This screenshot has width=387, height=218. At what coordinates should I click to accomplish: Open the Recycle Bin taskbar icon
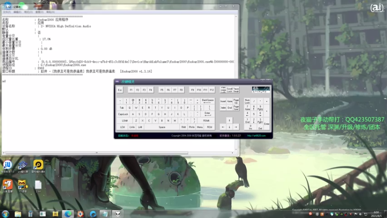coord(30,214)
